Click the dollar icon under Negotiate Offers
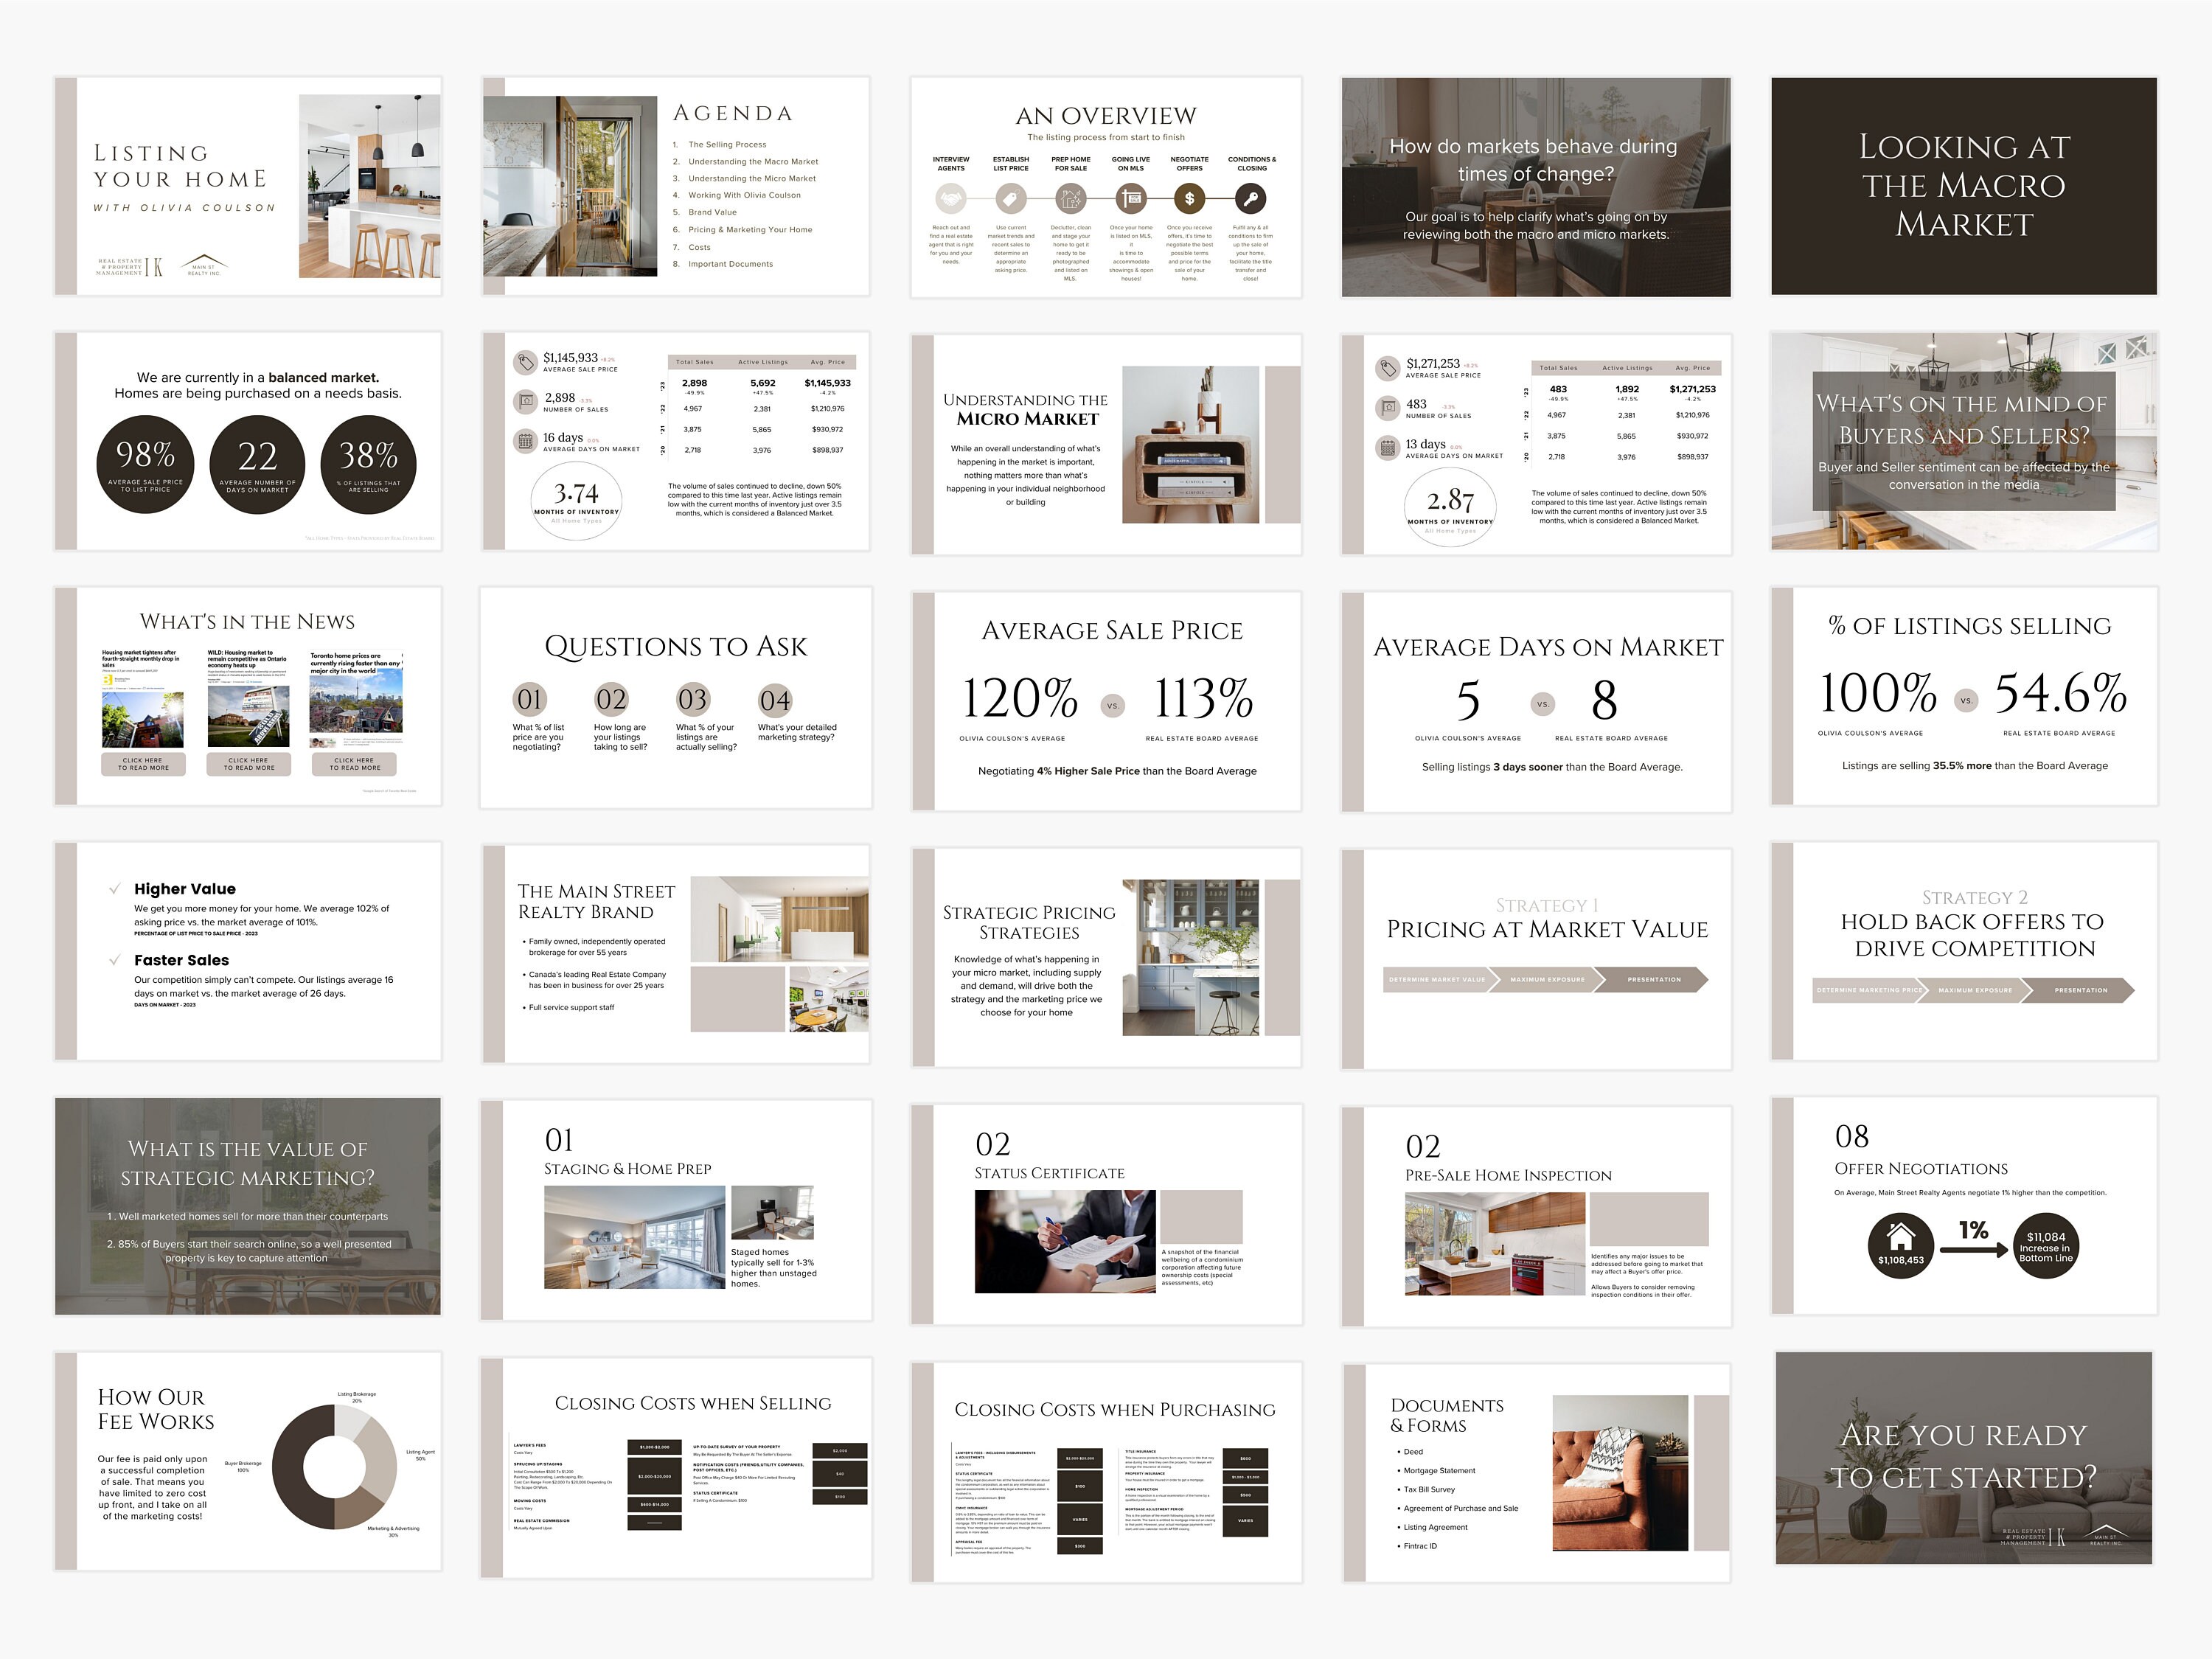 [1189, 199]
